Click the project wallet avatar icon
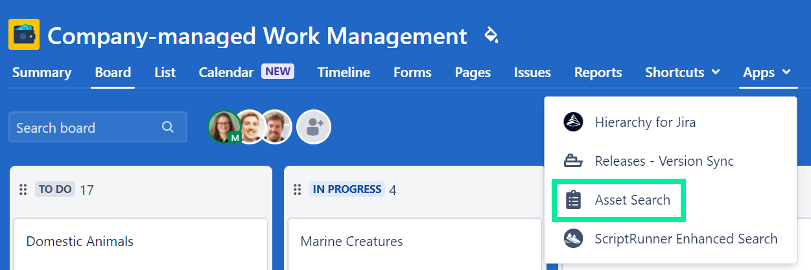Viewport: 811px width, 270px height. point(24,34)
